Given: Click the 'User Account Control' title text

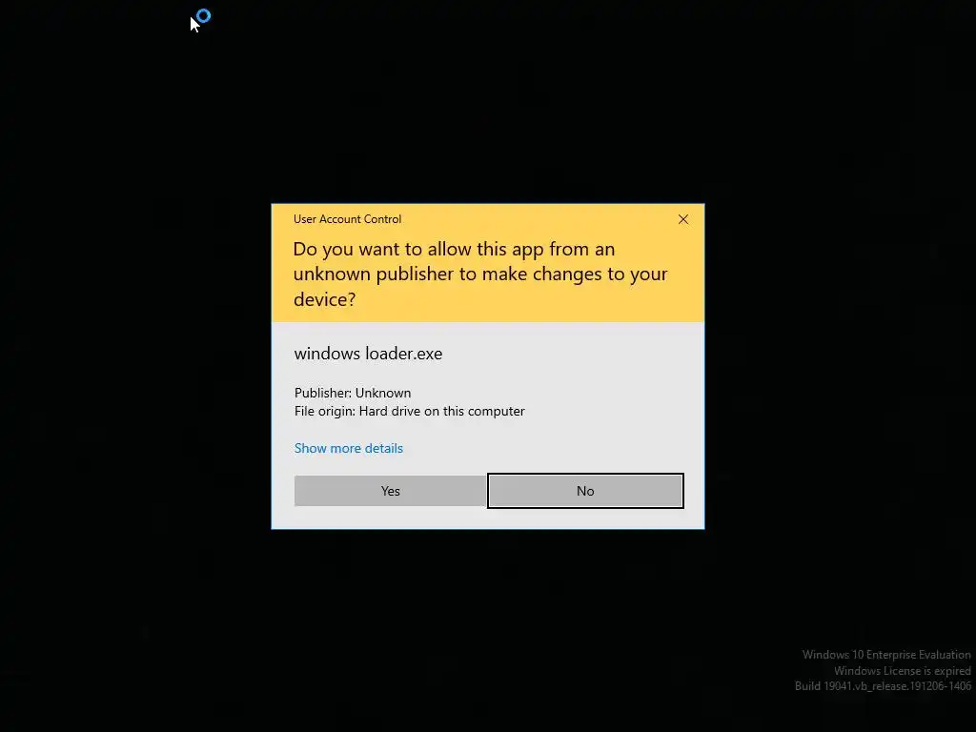Looking at the screenshot, I should pos(347,219).
